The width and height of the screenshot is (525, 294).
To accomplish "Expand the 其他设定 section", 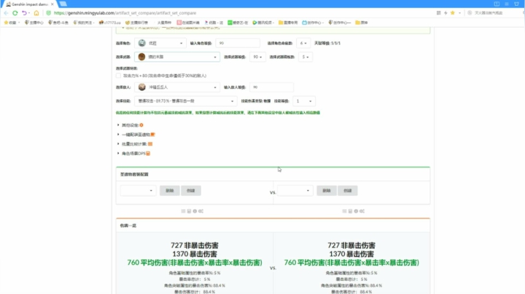I will click(x=130, y=125).
